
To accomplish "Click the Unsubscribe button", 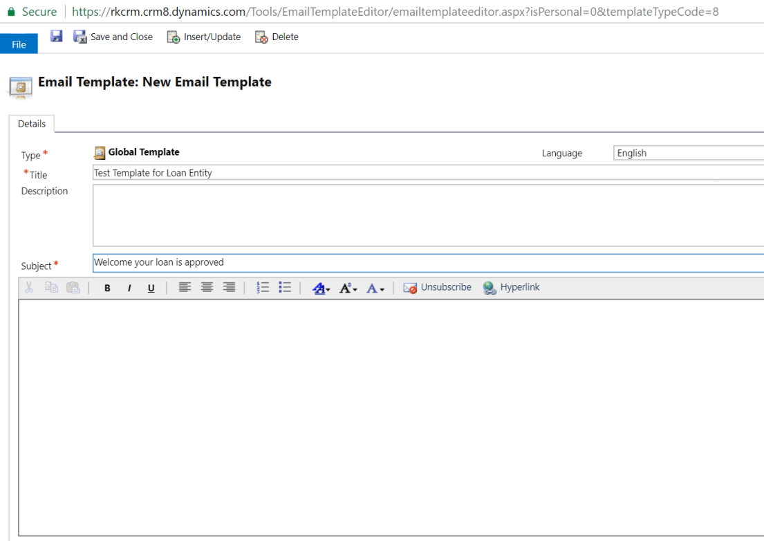I will 437,288.
